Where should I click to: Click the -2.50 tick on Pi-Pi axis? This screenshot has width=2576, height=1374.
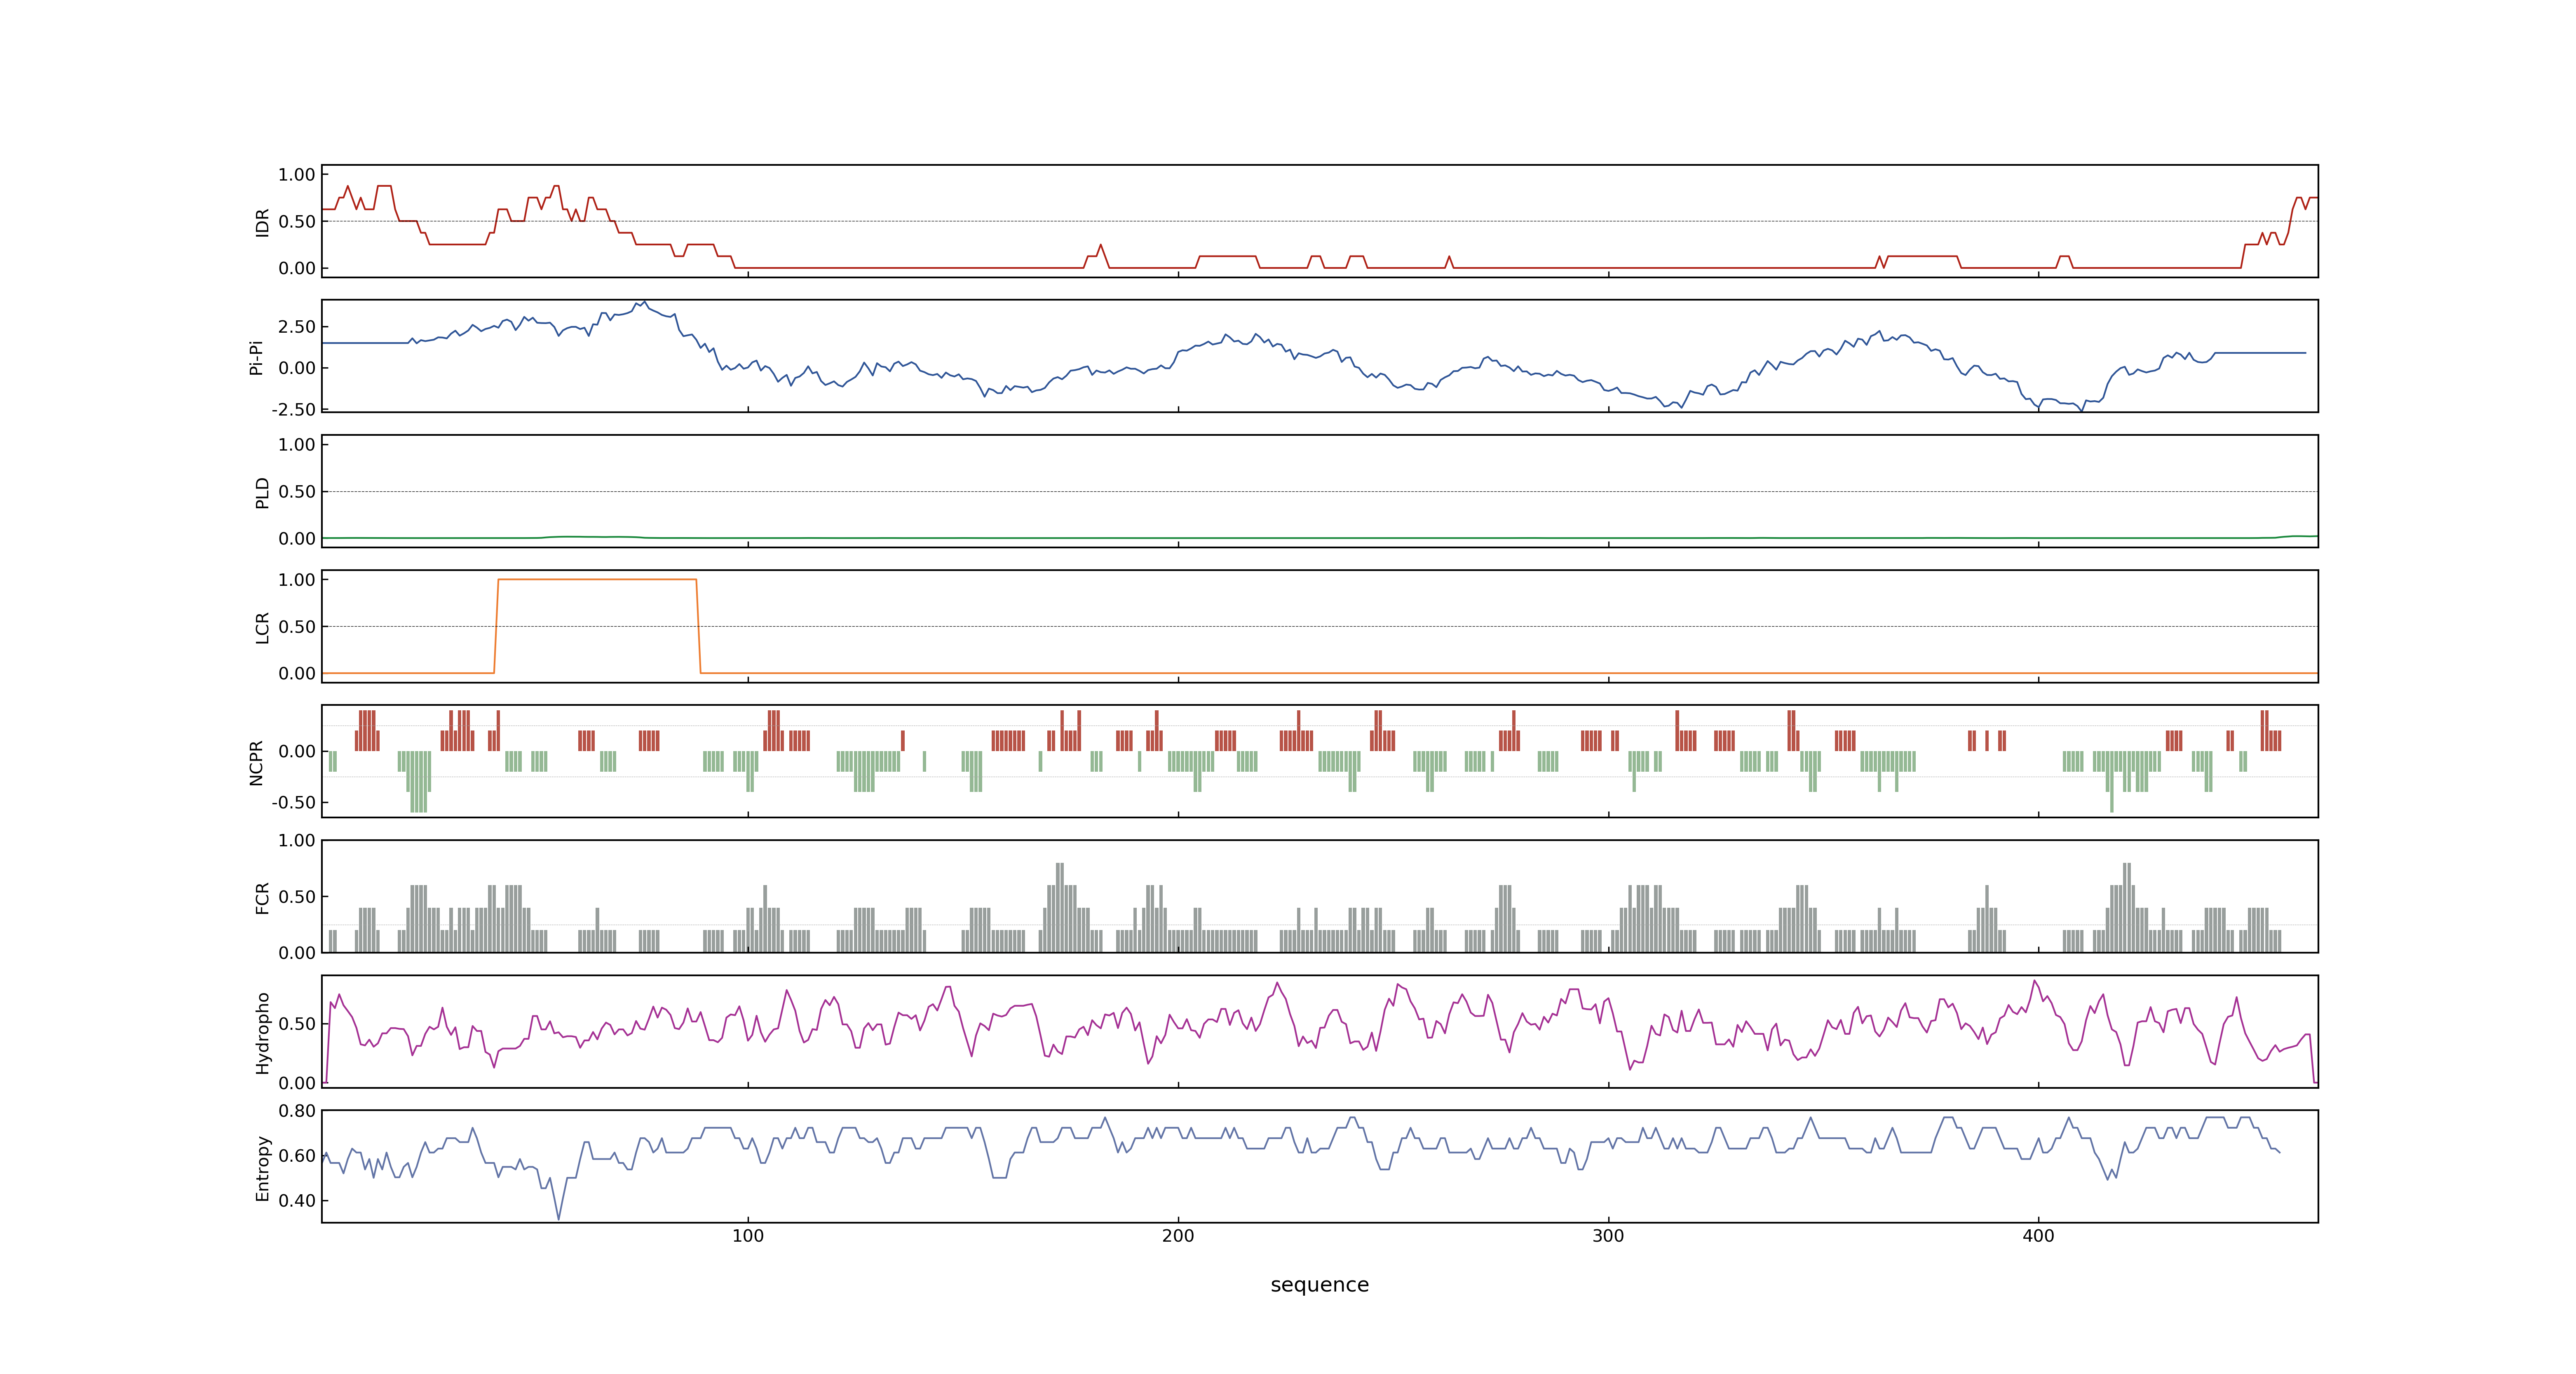[x=293, y=409]
